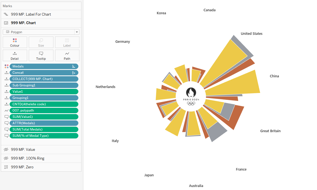Toggle hidden eye icon for 999 MP. 100% Ring
This screenshot has width=317, height=190.
tap(6, 158)
